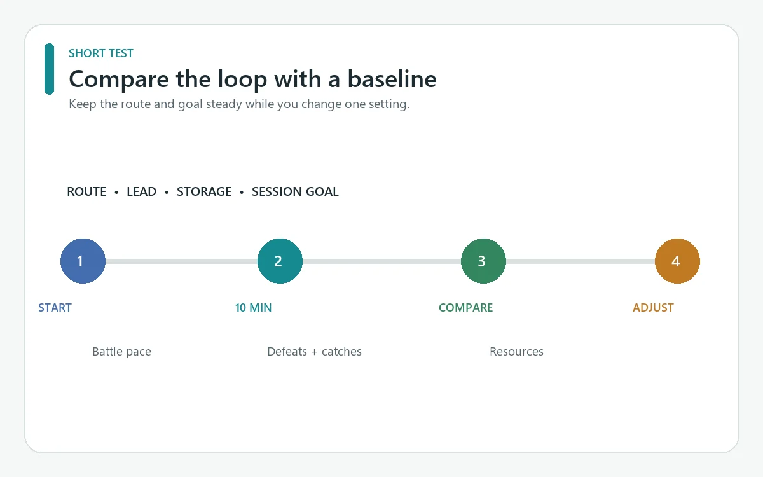Screen dimensions: 763x477
Task: Click the SHORT TEST heading label
Action: [x=101, y=53]
